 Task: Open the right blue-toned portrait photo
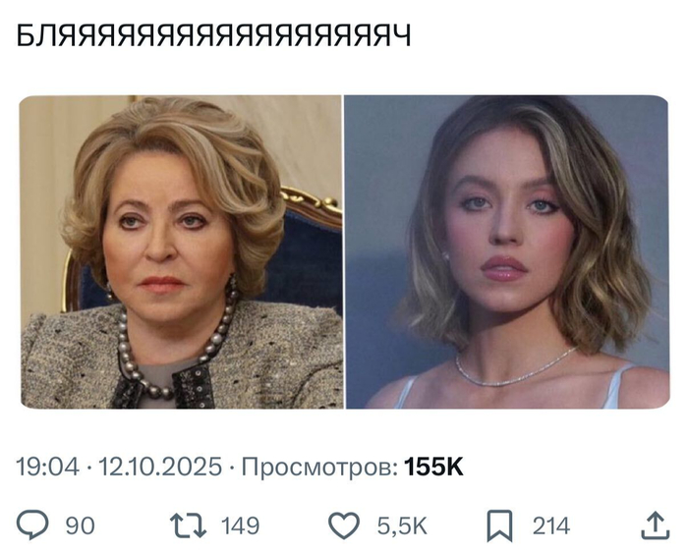tap(507, 252)
